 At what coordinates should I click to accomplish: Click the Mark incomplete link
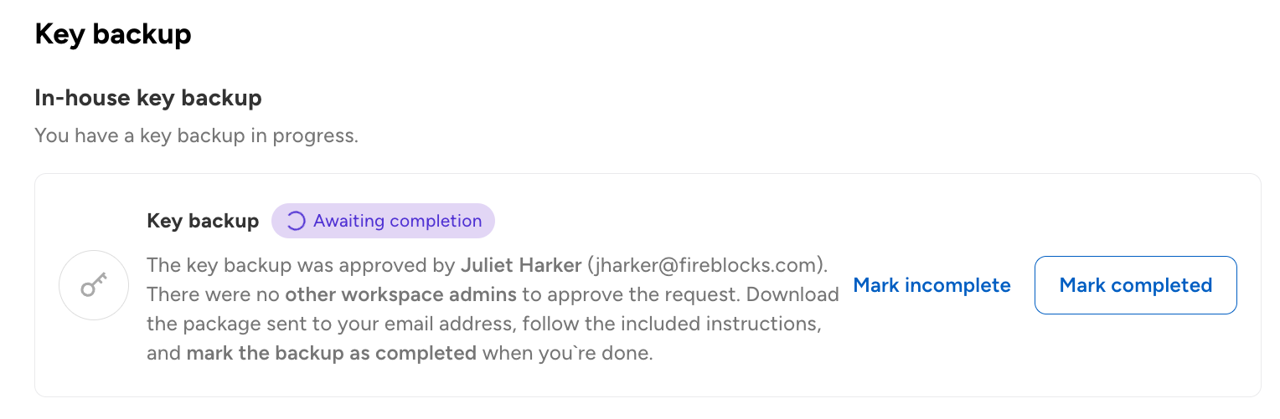932,285
